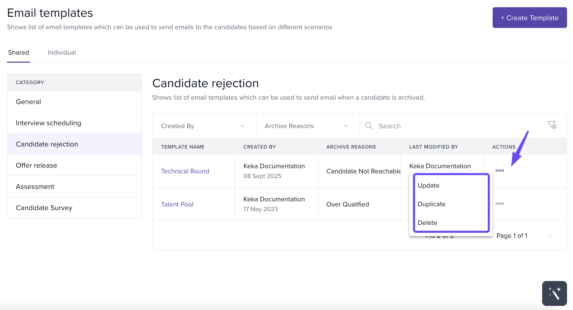Open the magic wand assistant button

pyautogui.click(x=554, y=293)
